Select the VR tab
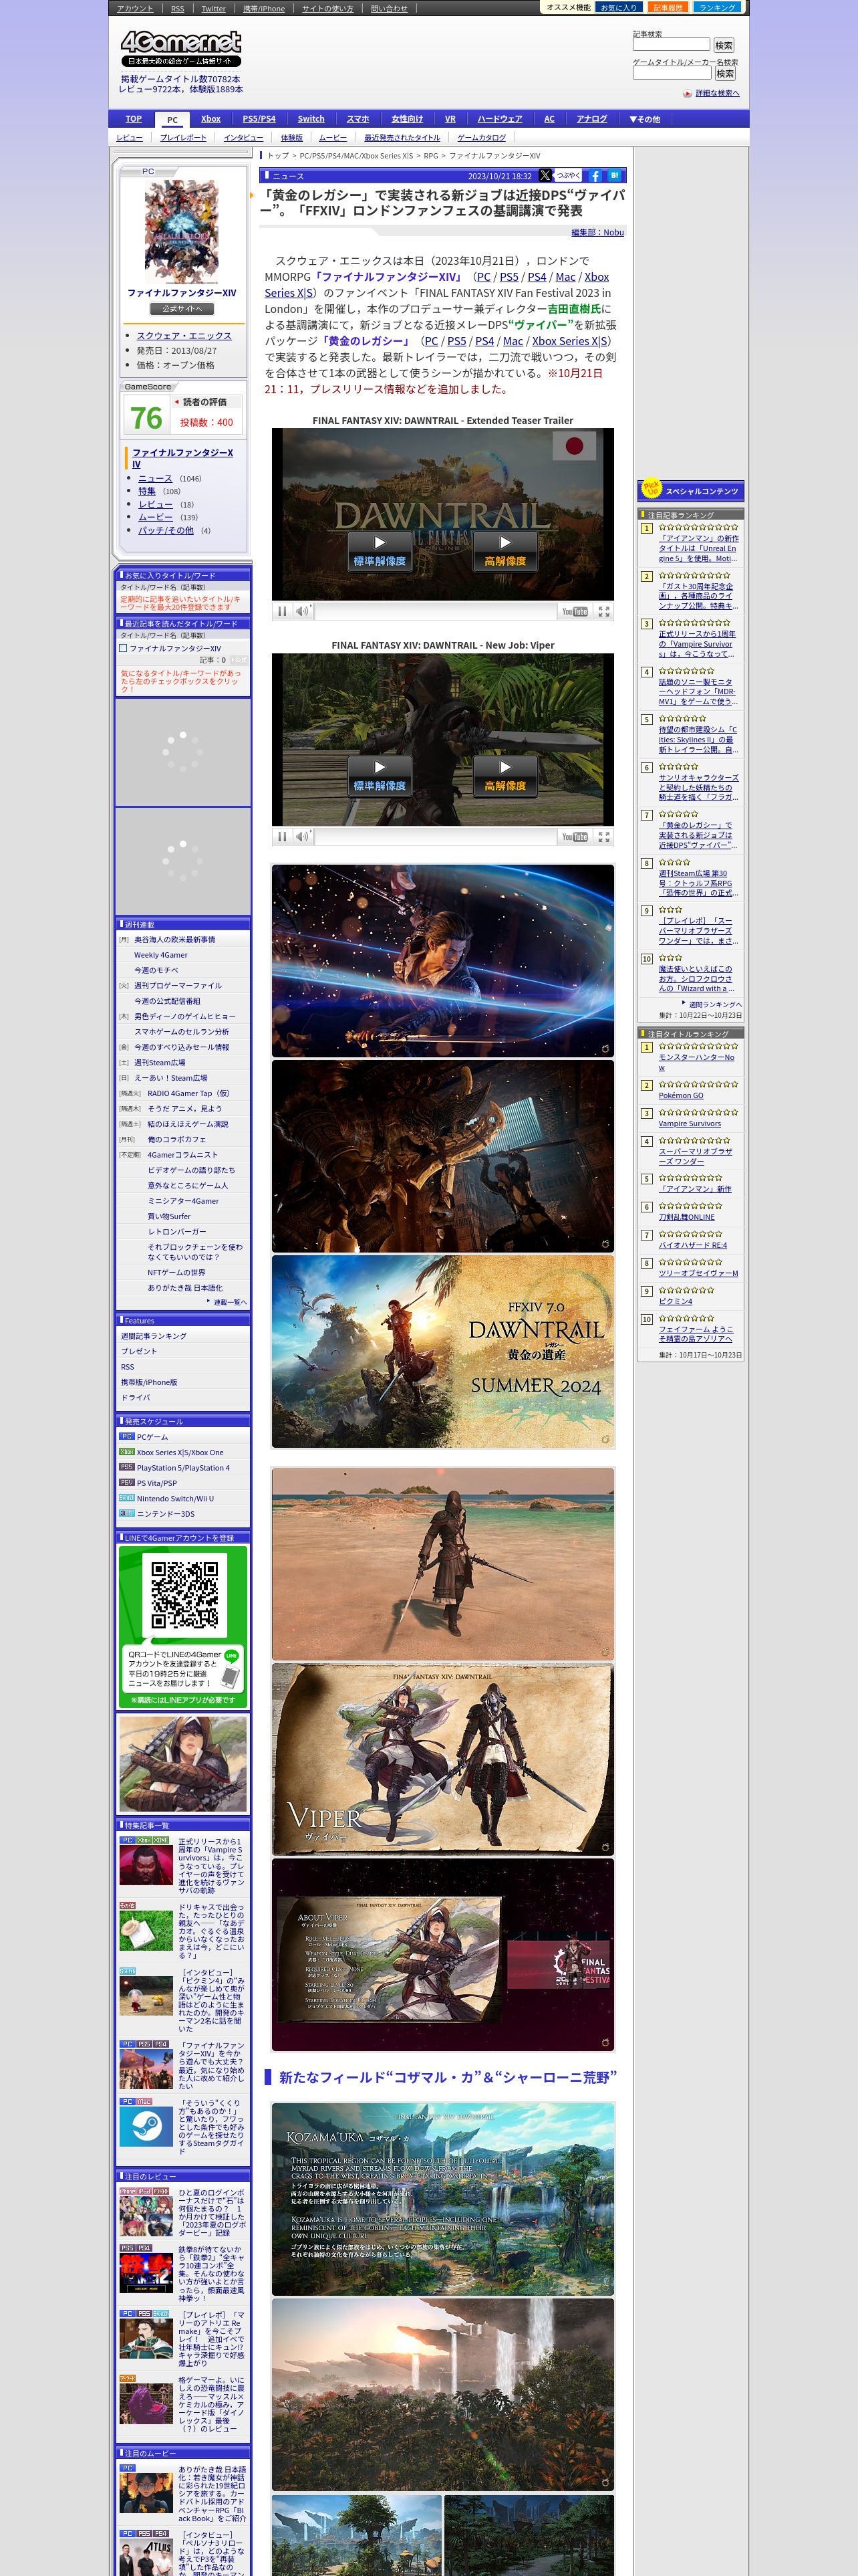858x2576 pixels. click(450, 119)
